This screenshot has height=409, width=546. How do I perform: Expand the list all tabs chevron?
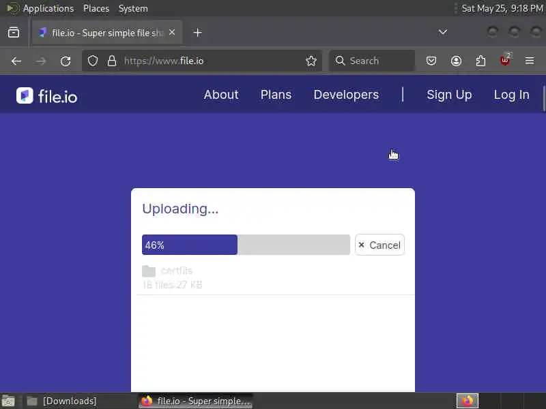point(442,32)
